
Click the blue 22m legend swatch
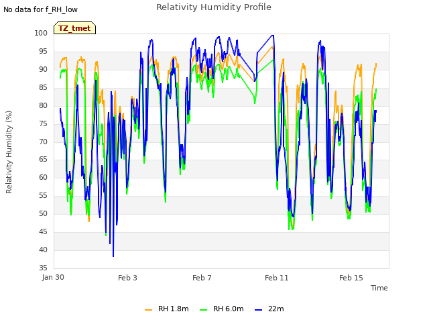(x=258, y=310)
